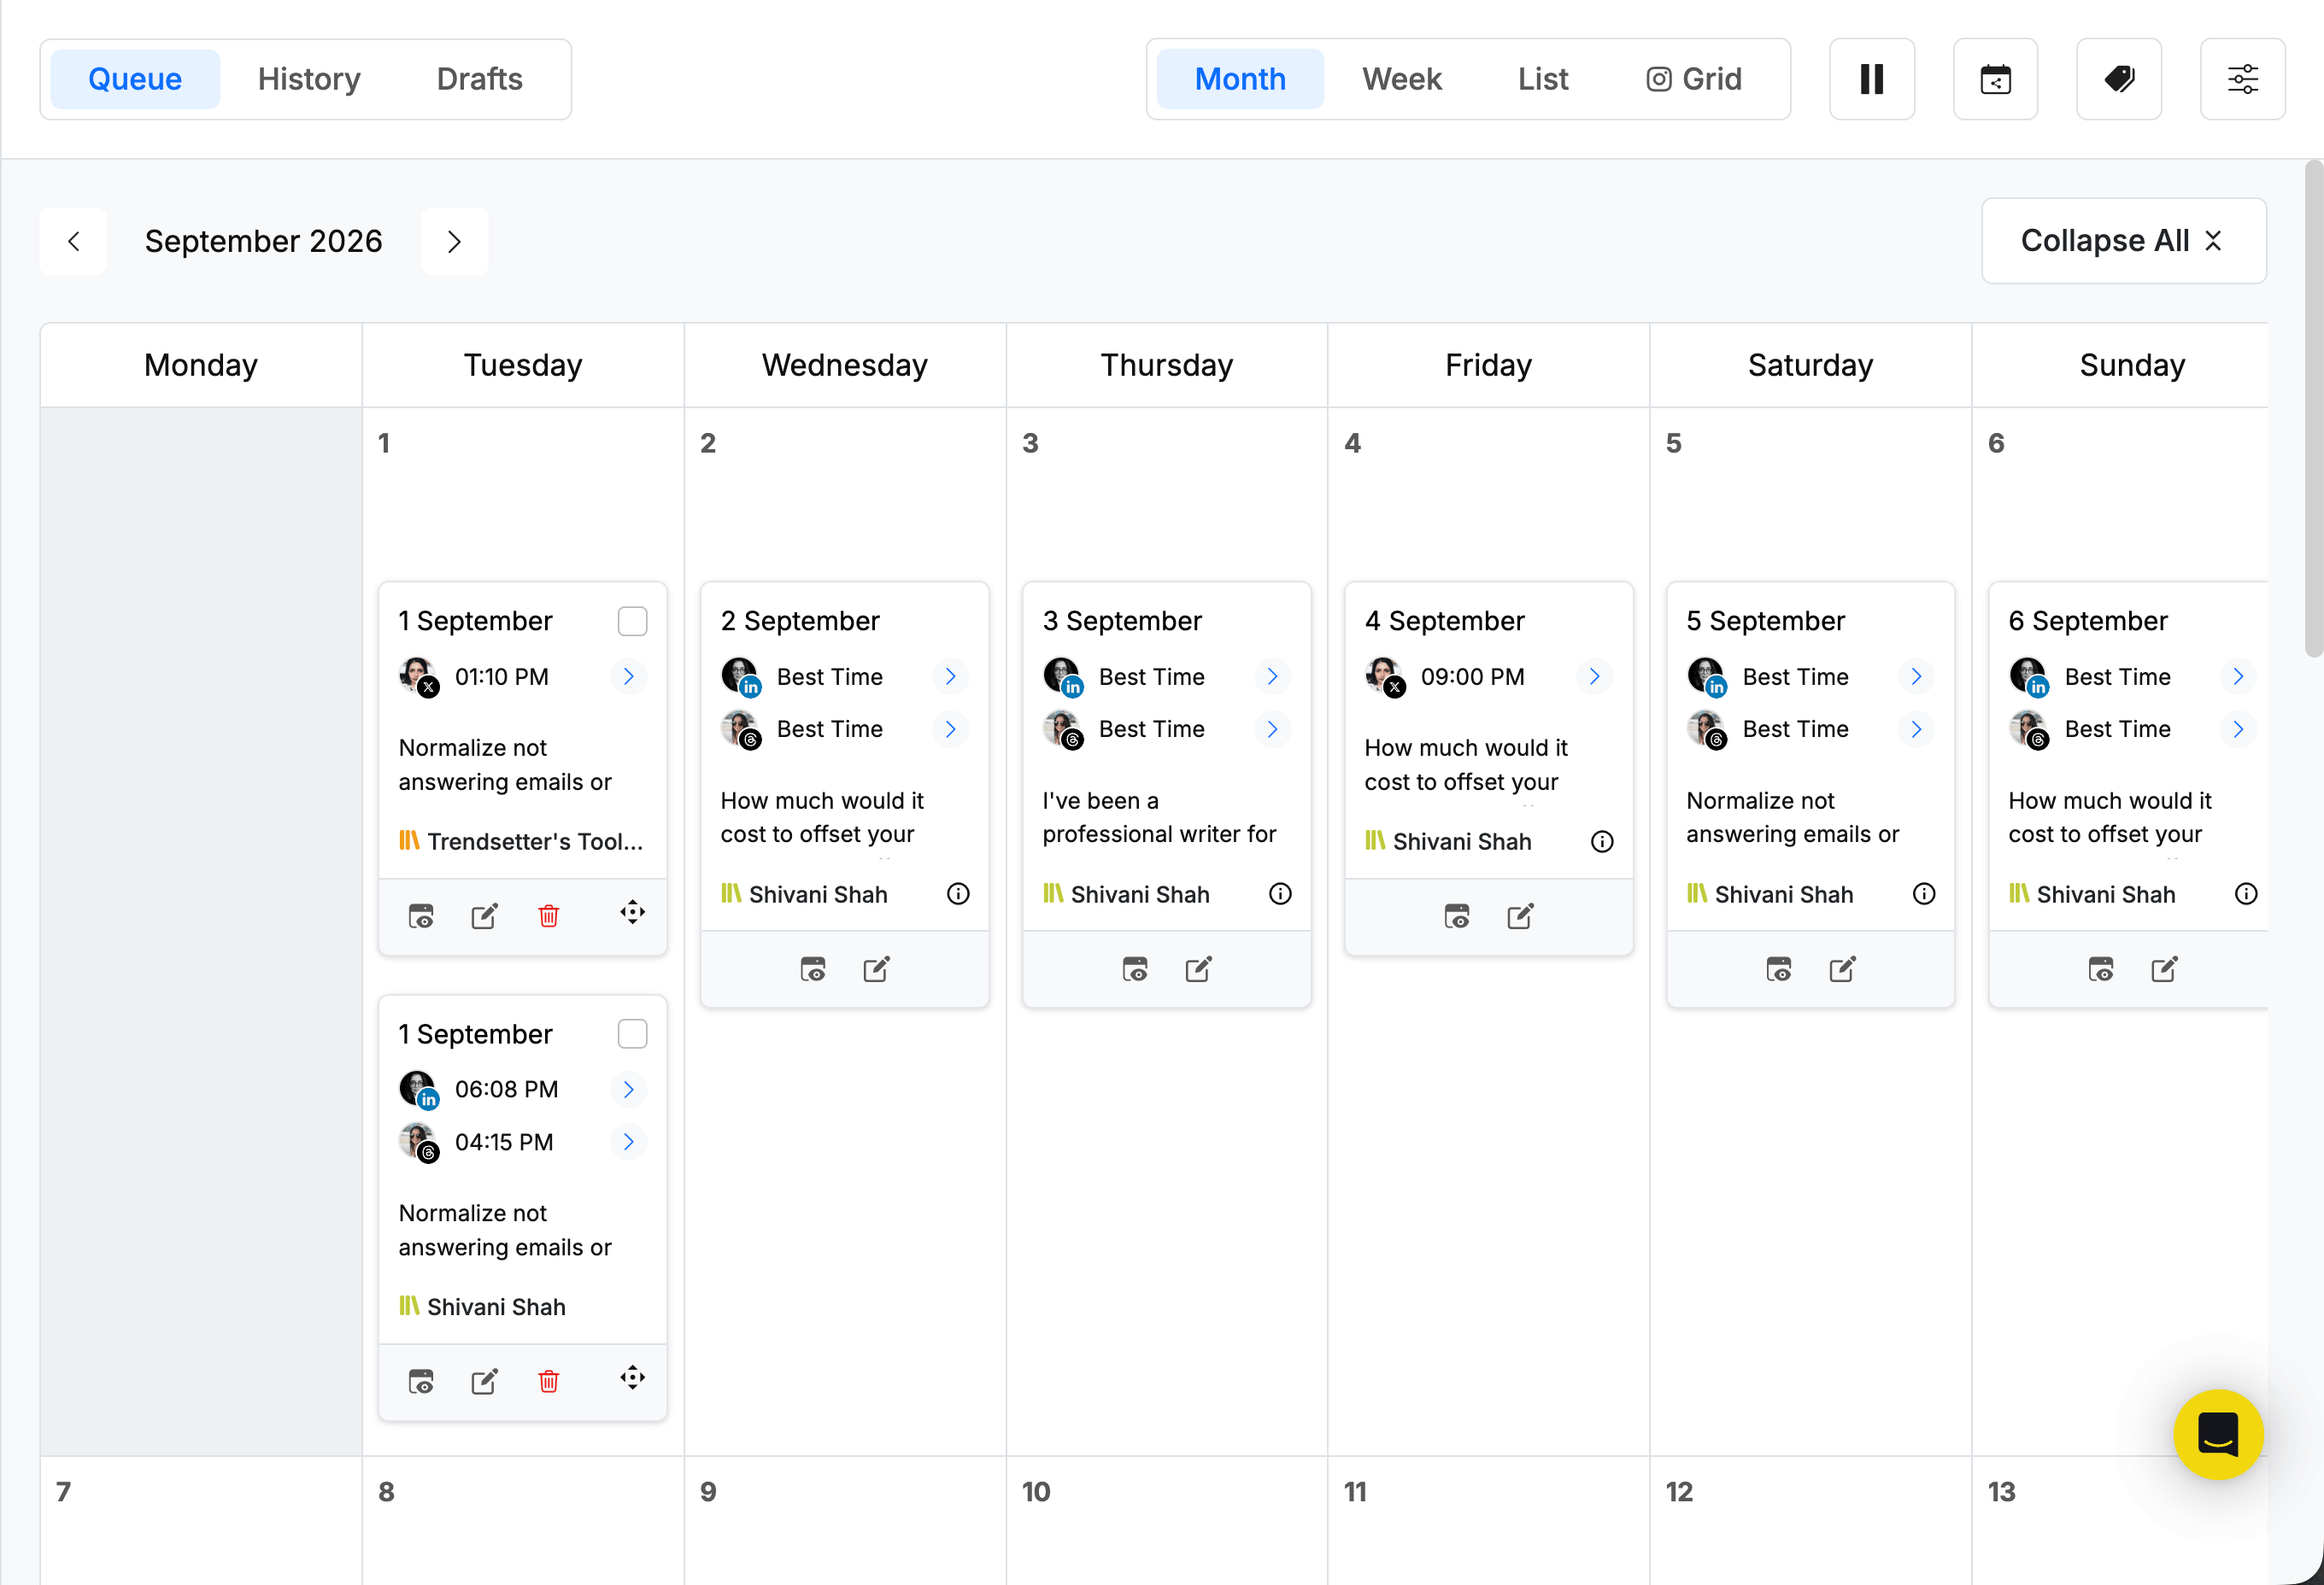The image size is (2324, 1585).
Task: Click the September 2026 month label
Action: [263, 241]
